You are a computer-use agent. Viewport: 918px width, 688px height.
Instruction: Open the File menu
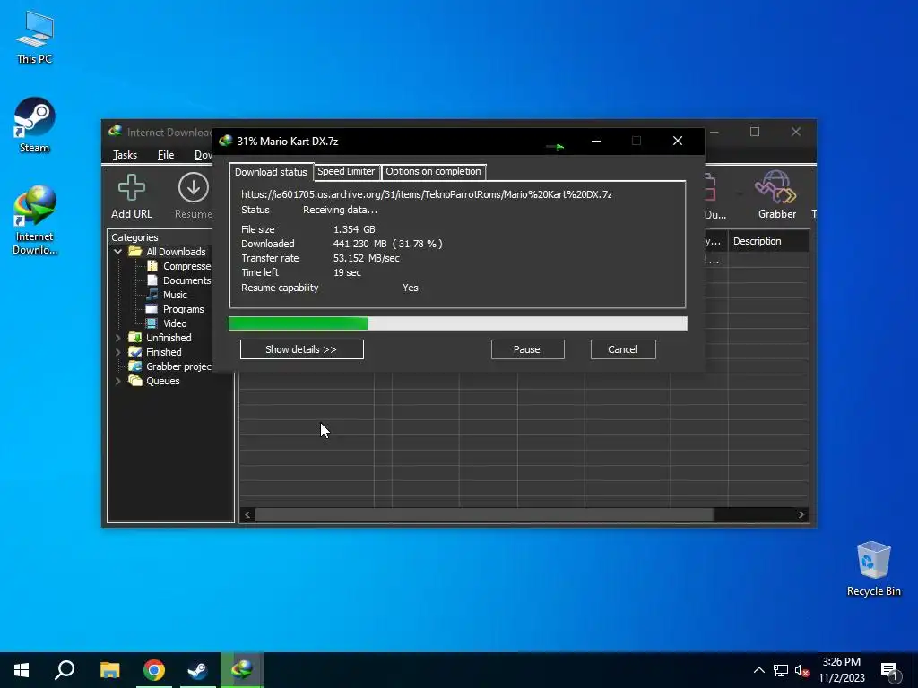[x=166, y=155]
